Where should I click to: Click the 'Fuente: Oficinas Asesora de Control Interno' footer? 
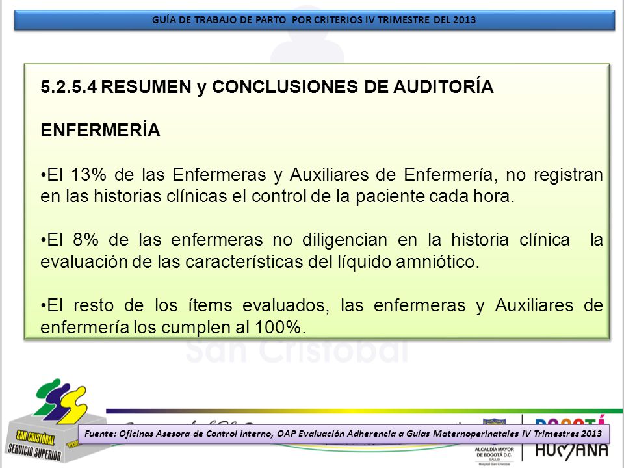pos(343,434)
